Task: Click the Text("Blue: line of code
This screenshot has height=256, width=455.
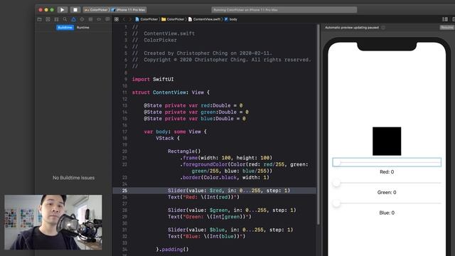Action: (207, 236)
